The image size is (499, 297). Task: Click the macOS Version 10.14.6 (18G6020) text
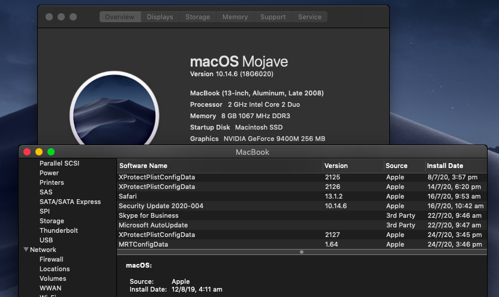tap(232, 74)
